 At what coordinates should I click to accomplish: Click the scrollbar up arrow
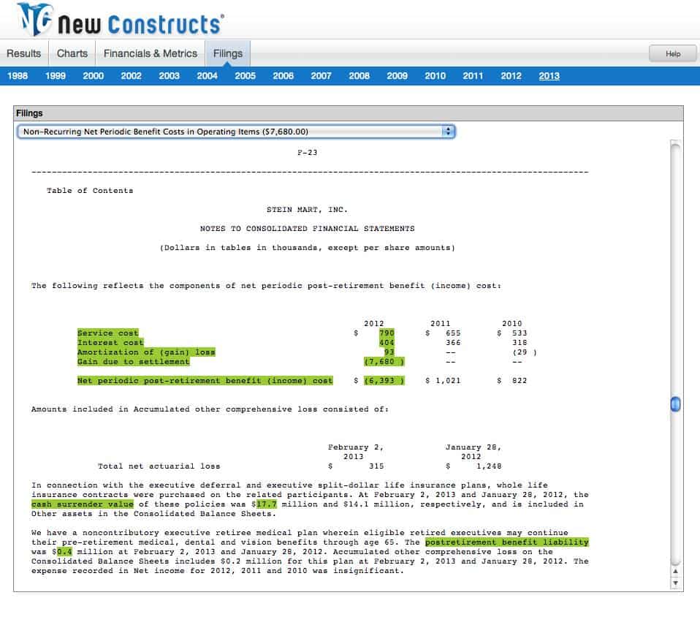[675, 571]
